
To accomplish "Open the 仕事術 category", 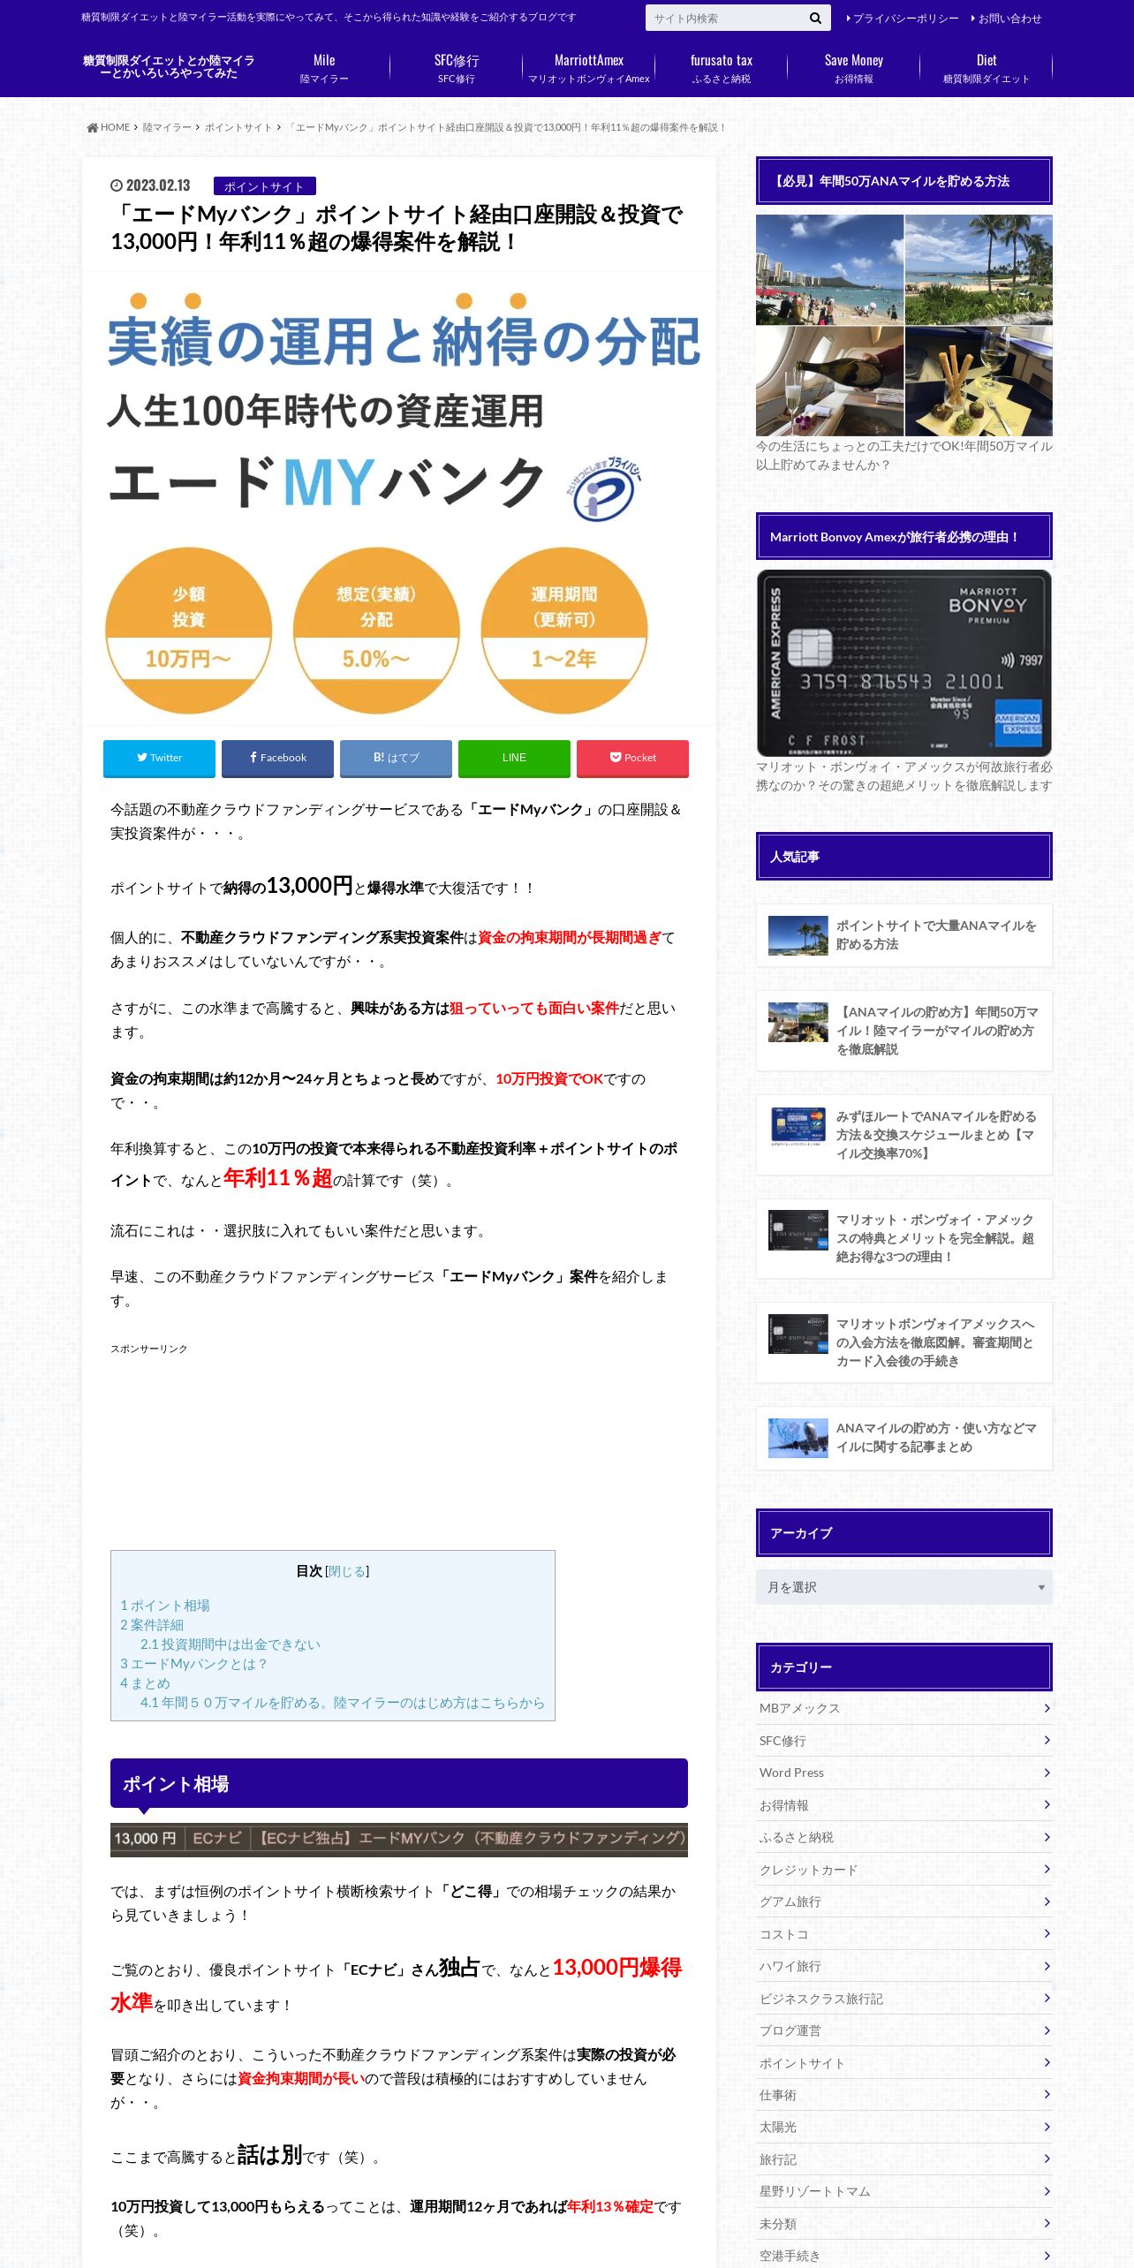I will (903, 2095).
